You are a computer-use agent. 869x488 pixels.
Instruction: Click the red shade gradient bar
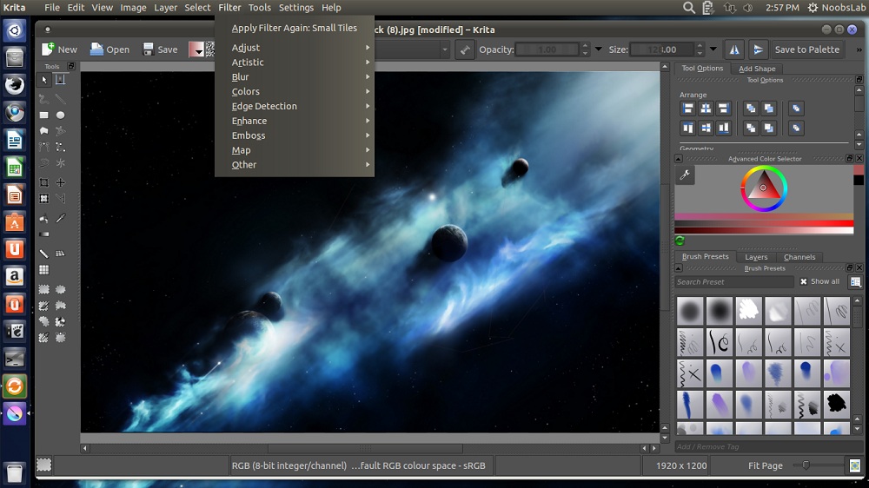pos(764,223)
